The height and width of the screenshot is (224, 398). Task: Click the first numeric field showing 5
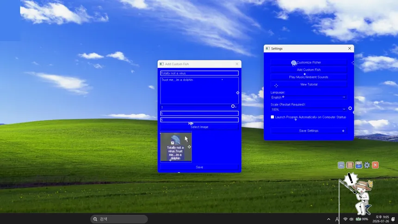[199, 113]
